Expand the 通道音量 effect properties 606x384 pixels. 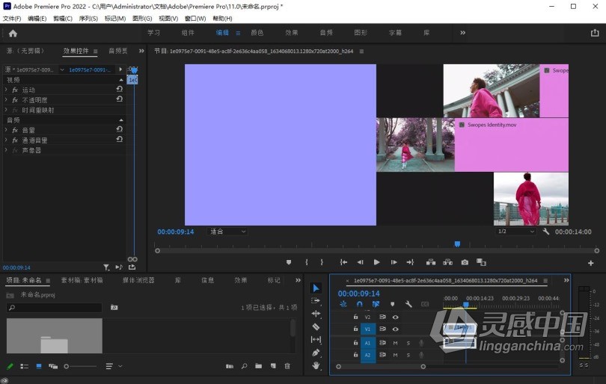(6, 140)
